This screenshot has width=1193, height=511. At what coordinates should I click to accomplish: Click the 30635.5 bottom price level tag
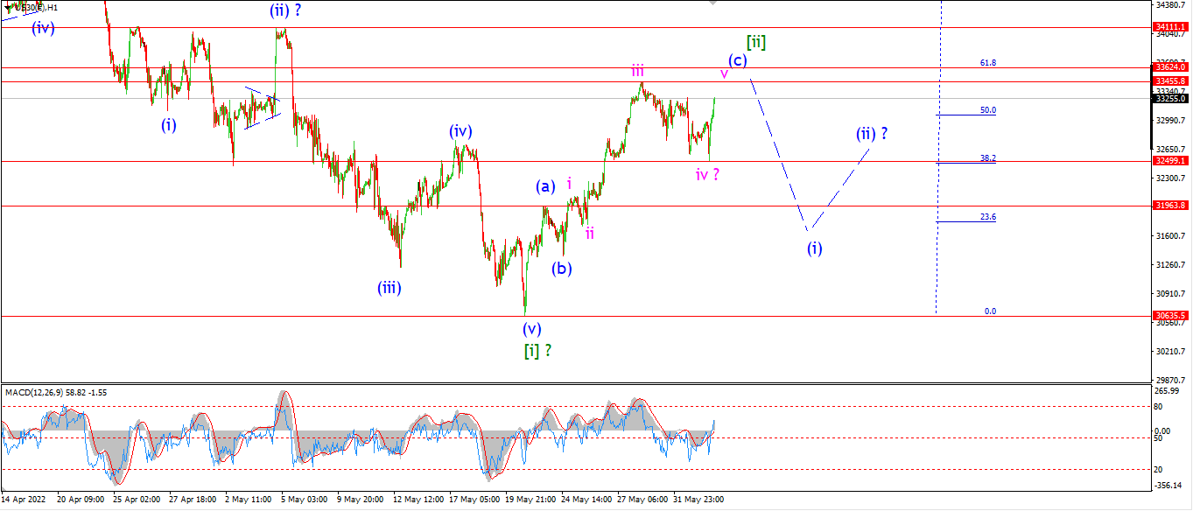coord(1171,316)
